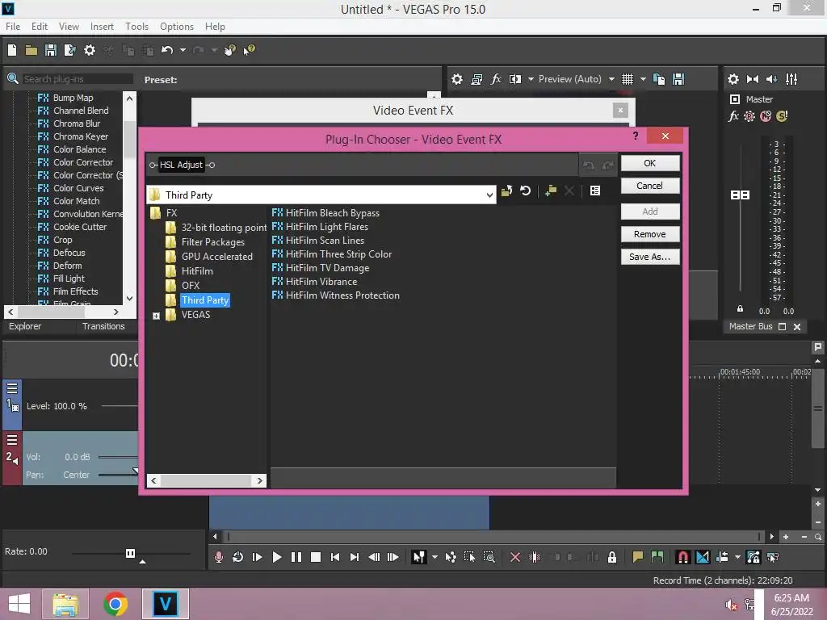Click the Render As icon in the main toolbar
827x620 pixels.
pos(69,50)
